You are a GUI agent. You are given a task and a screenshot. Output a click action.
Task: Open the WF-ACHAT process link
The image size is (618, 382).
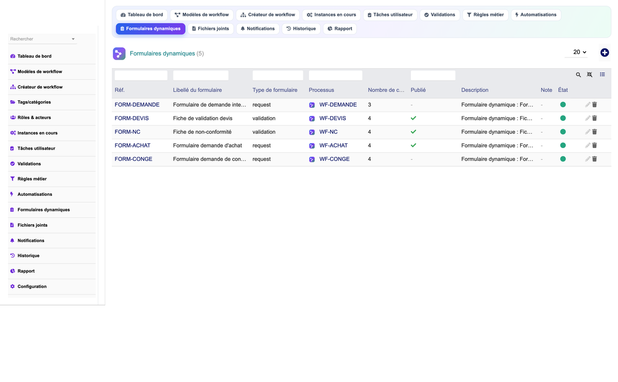coord(333,145)
